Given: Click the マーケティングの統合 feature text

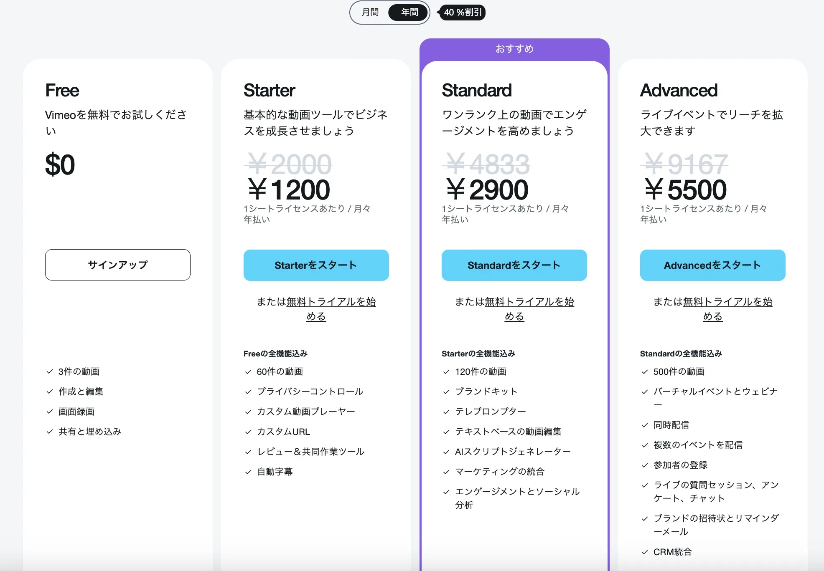Looking at the screenshot, I should coord(500,472).
